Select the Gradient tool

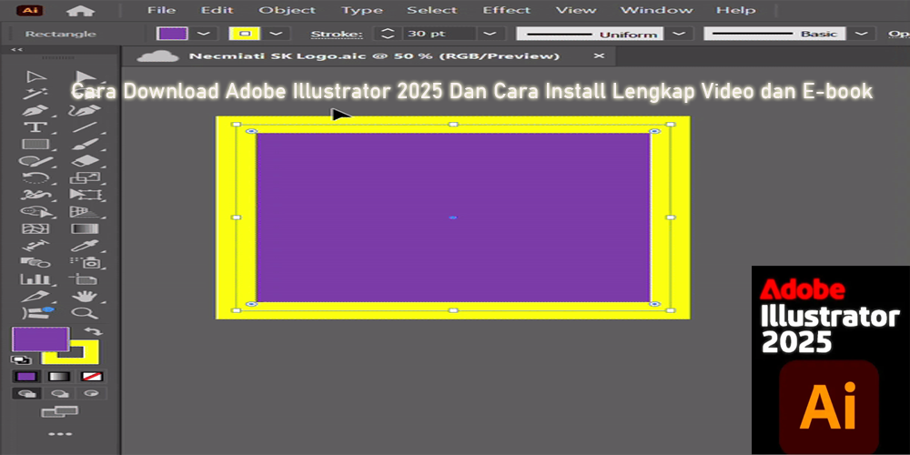coord(85,228)
